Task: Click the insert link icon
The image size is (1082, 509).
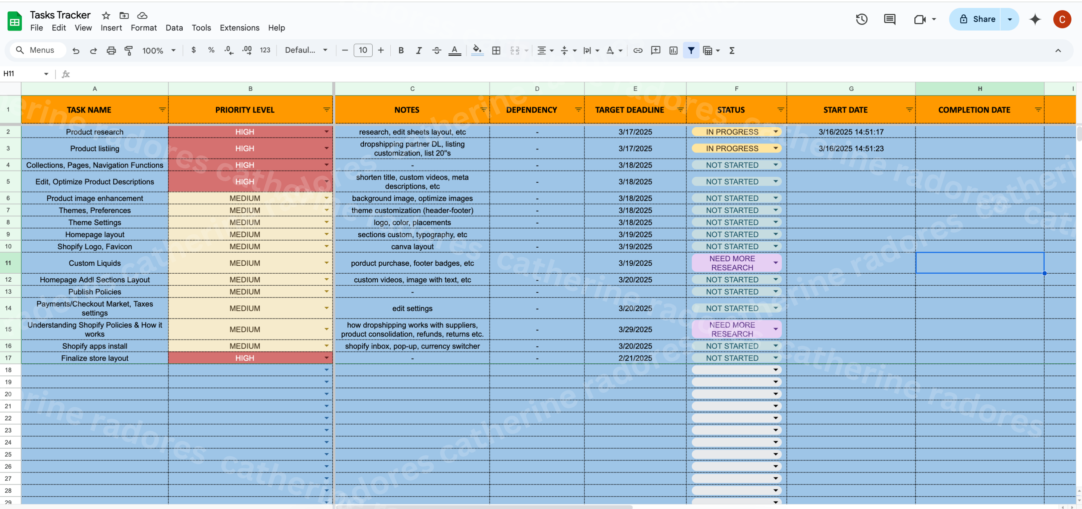Action: tap(637, 50)
